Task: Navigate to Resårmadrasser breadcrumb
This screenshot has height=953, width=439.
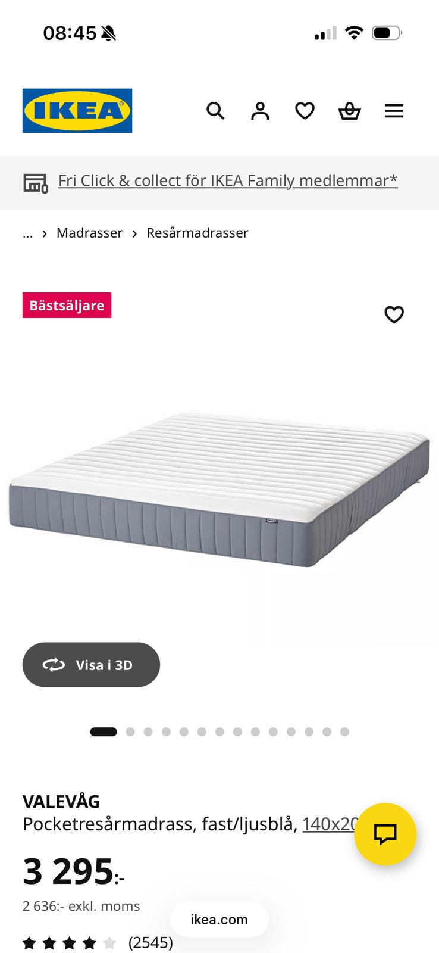Action: click(x=197, y=233)
